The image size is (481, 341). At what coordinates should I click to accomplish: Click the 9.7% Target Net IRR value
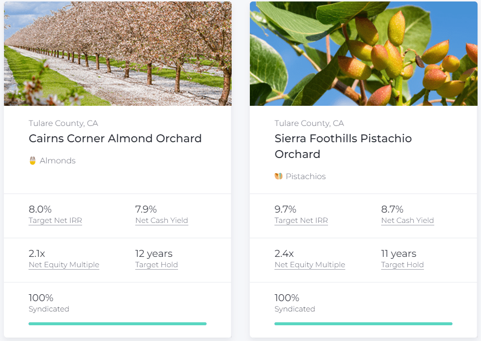coord(285,209)
